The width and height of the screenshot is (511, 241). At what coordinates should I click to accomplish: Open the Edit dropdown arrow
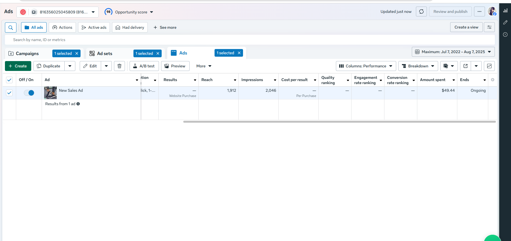click(x=106, y=66)
